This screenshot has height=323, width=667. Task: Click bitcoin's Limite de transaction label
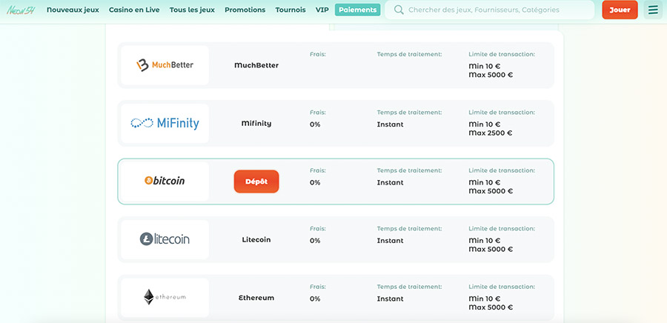(x=502, y=170)
